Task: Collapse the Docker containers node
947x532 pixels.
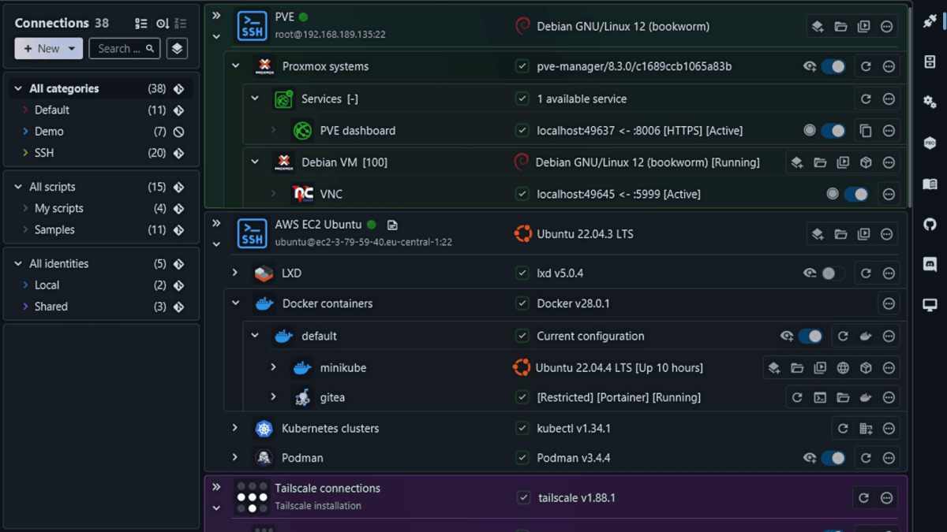Action: tap(235, 303)
